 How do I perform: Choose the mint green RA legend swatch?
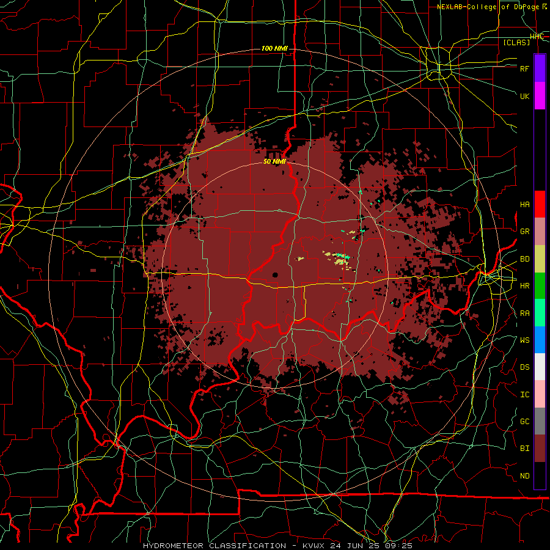point(540,313)
